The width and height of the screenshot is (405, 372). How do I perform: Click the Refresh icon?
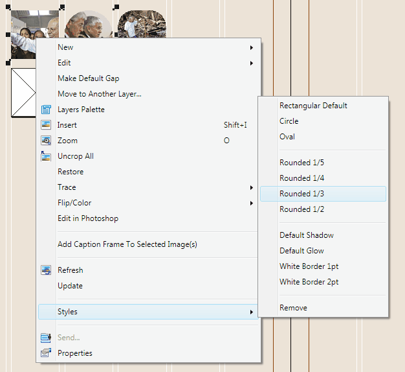click(46, 270)
